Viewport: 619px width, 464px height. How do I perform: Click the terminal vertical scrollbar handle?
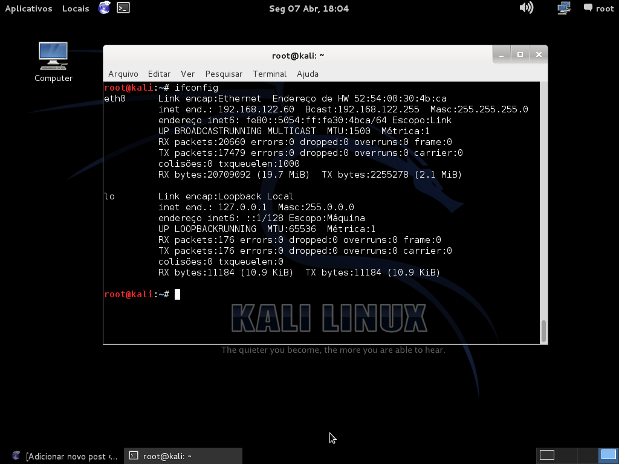[x=543, y=331]
